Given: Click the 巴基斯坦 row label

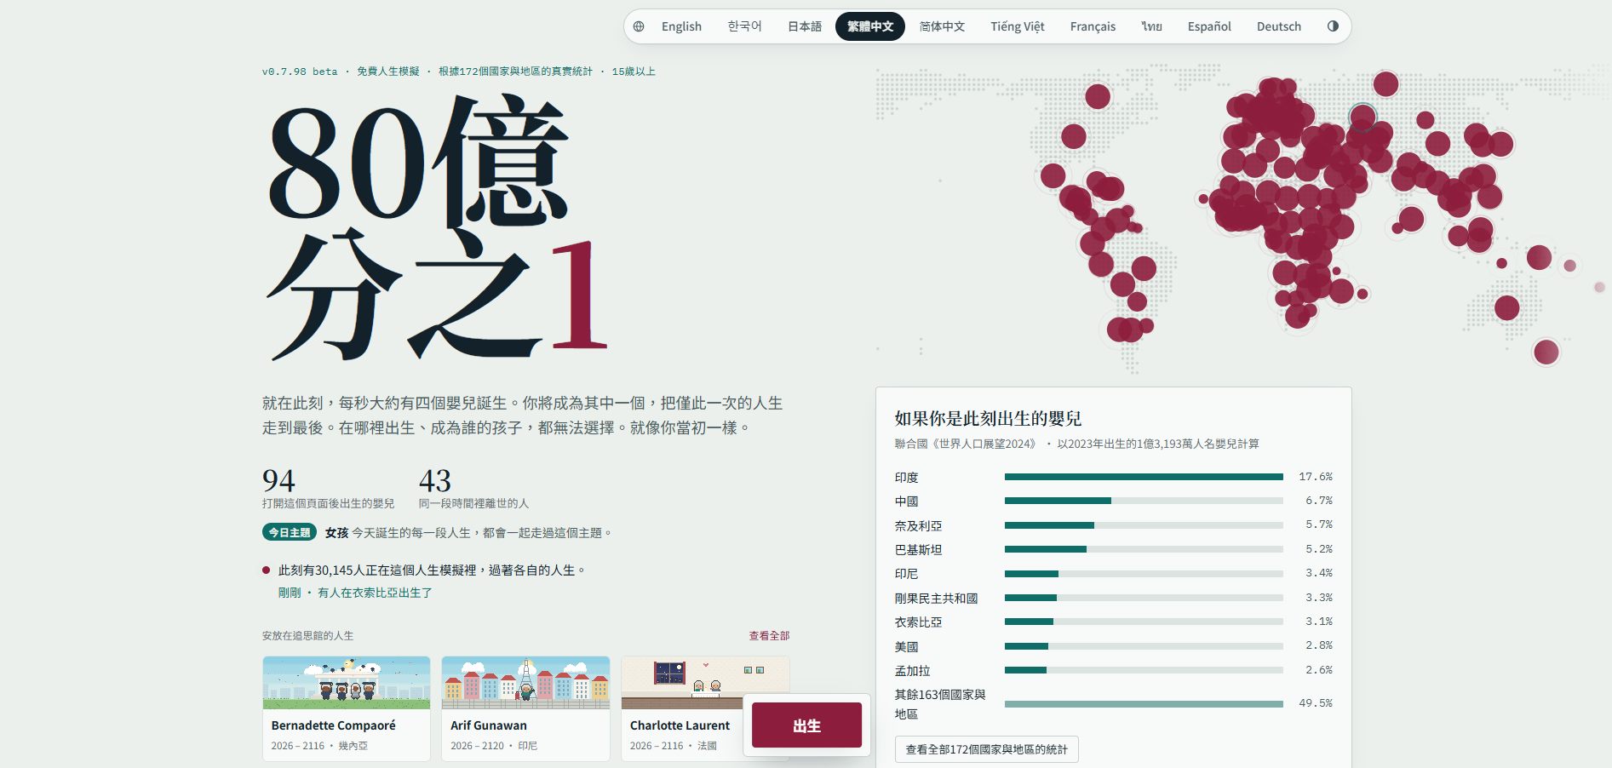Looking at the screenshot, I should 918,550.
